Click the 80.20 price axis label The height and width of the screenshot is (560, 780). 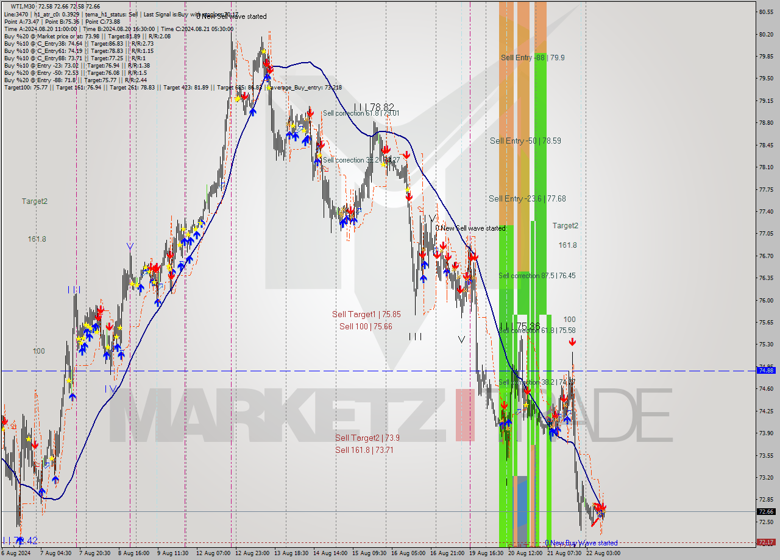click(766, 34)
